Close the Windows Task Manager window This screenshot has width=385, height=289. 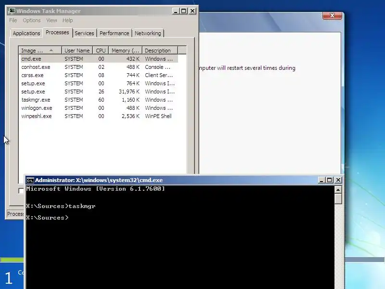tap(192, 11)
